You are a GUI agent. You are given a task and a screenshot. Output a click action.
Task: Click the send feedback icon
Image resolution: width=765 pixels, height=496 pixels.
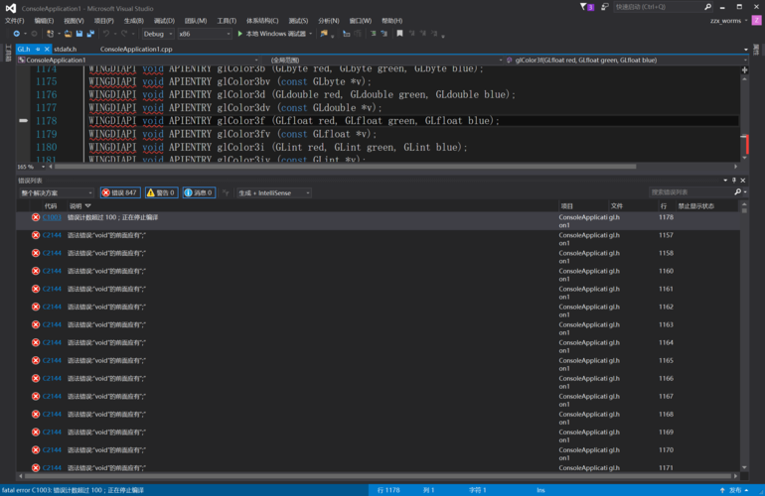605,7
